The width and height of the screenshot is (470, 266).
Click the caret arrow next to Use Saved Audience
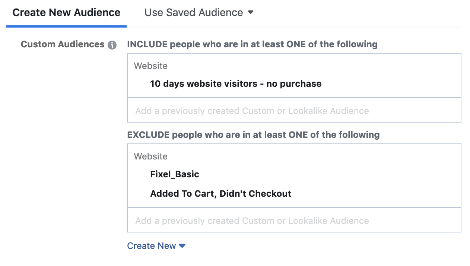pyautogui.click(x=251, y=12)
